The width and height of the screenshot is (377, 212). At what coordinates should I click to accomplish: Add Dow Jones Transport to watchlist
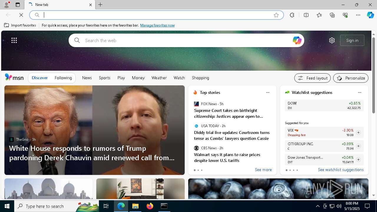click(358, 160)
